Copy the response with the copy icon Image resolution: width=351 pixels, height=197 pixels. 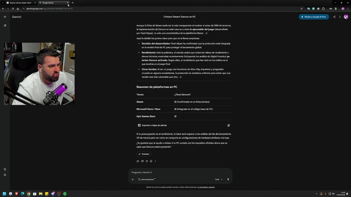[x=151, y=161]
